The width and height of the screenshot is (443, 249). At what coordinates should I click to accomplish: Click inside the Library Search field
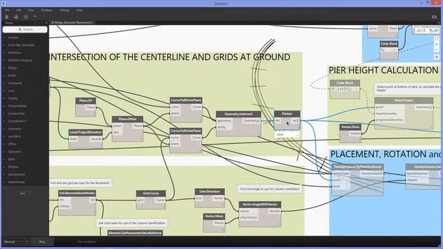[x=25, y=29]
